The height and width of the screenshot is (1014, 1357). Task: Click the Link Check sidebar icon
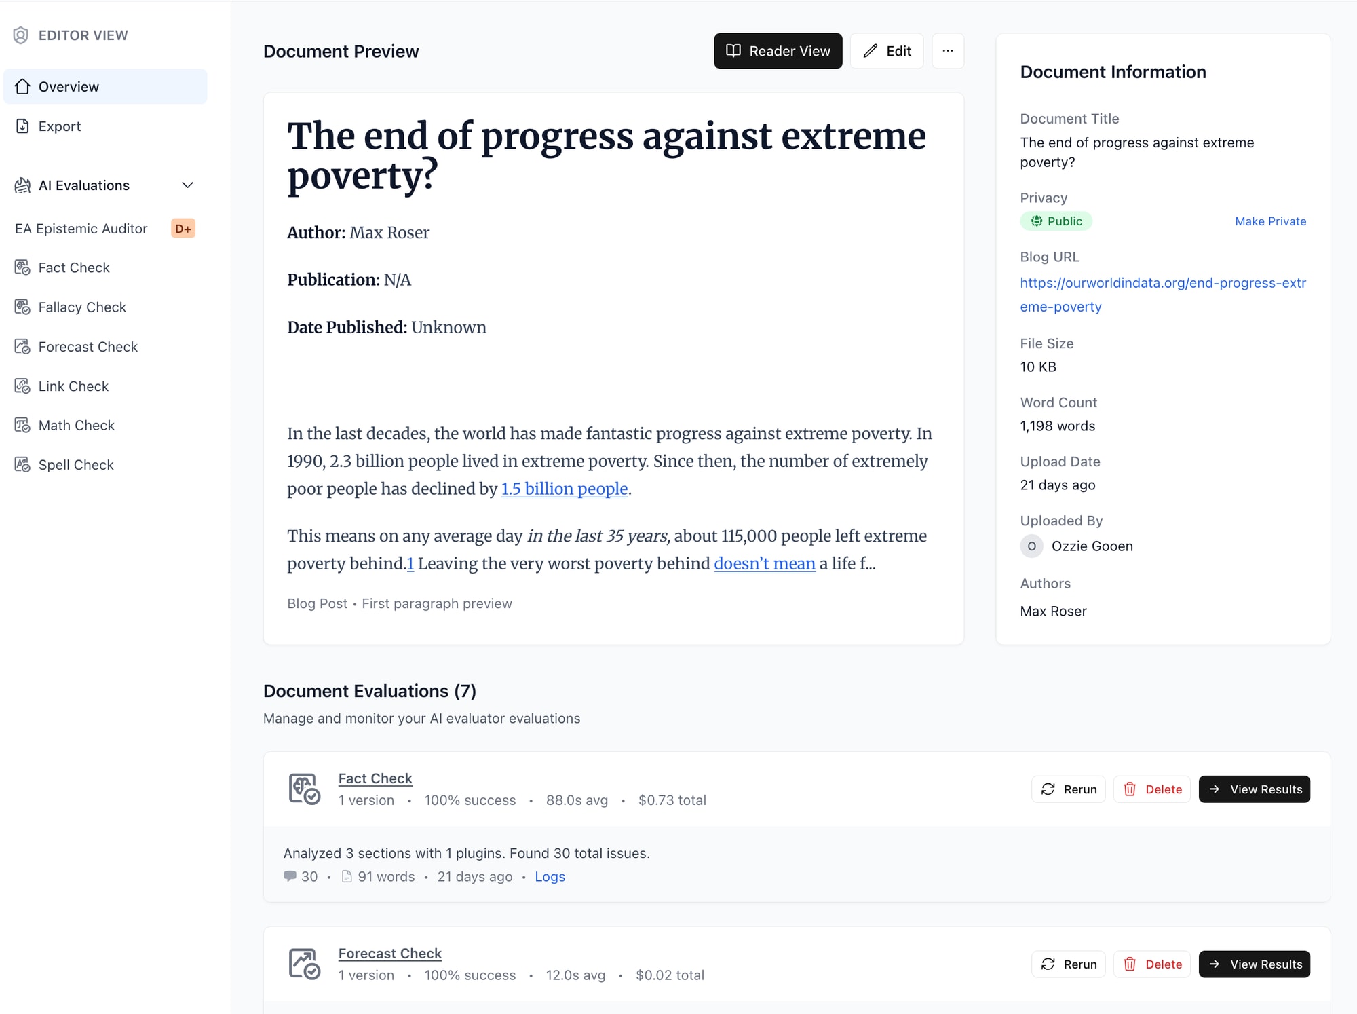(22, 386)
